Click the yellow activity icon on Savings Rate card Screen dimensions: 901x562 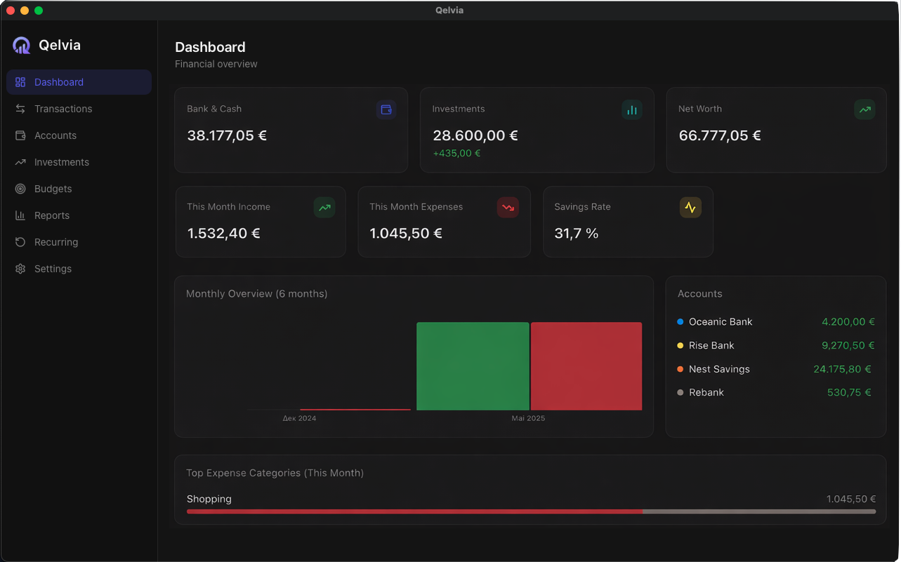690,207
